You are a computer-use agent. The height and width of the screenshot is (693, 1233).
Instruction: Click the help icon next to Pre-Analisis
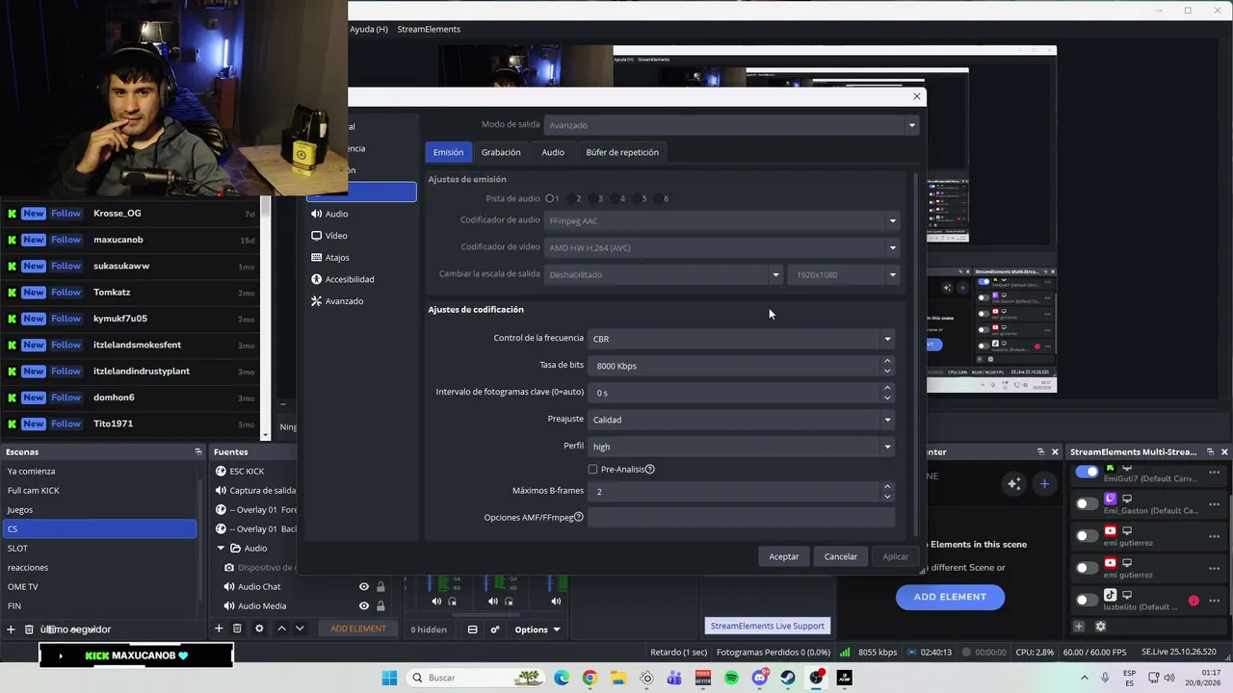[x=650, y=470]
